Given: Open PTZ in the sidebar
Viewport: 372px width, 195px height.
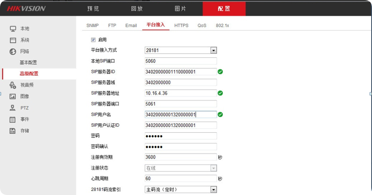Looking at the screenshot, I should [x=24, y=108].
